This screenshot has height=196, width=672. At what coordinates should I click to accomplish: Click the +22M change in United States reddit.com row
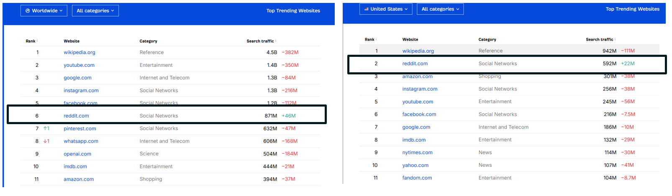[x=628, y=64]
